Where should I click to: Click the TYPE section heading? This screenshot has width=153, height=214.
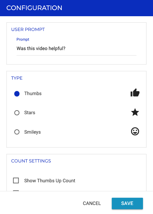pos(17,78)
